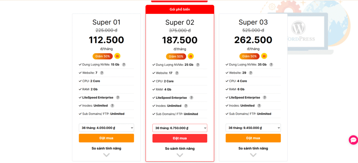Show help for Super 02 Website count
This screenshot has width=358, height=163.
click(177, 73)
